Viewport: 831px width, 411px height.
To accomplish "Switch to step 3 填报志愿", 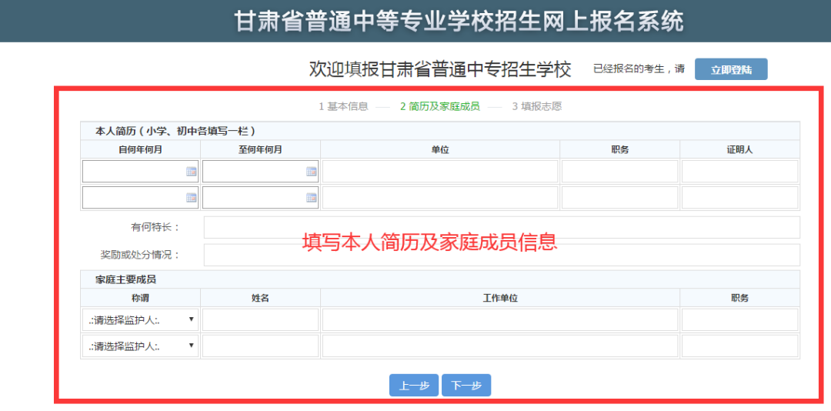I will [536, 106].
